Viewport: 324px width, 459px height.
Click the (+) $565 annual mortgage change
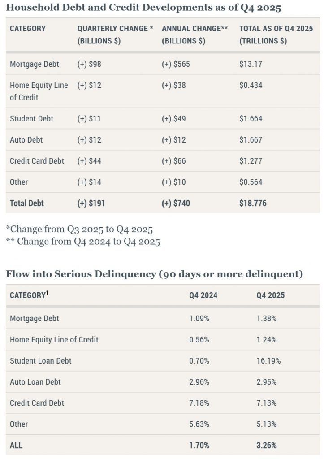(176, 64)
